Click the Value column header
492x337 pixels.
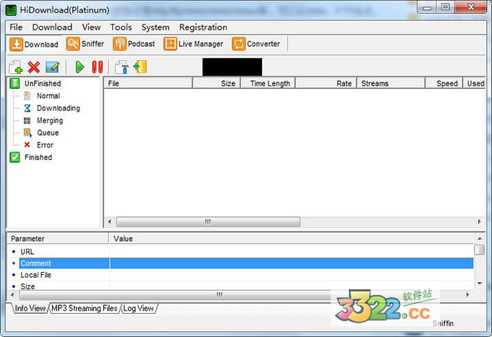point(291,239)
